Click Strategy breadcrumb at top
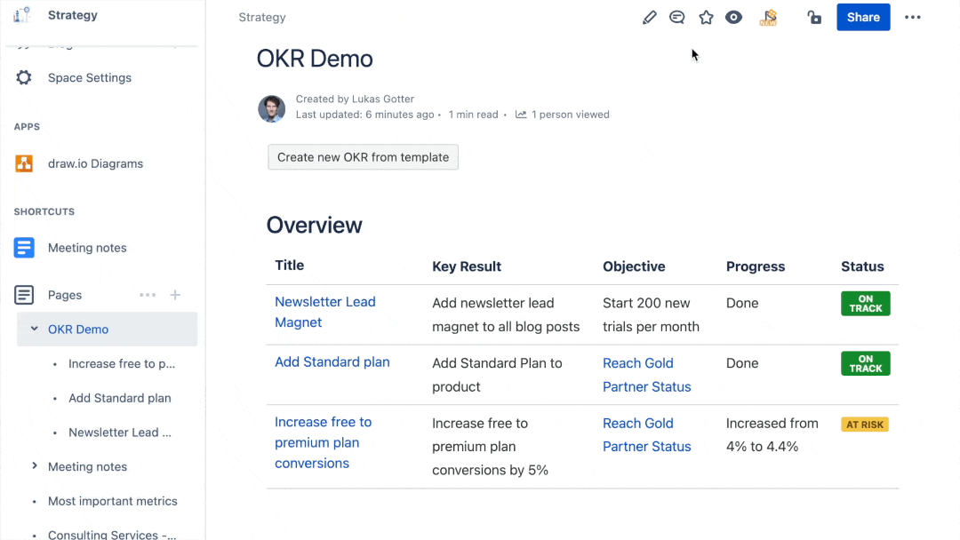 (x=262, y=17)
